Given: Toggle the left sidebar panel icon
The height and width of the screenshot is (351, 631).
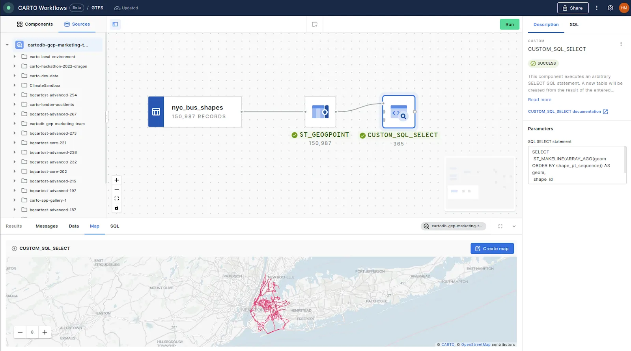Looking at the screenshot, I should click(115, 24).
